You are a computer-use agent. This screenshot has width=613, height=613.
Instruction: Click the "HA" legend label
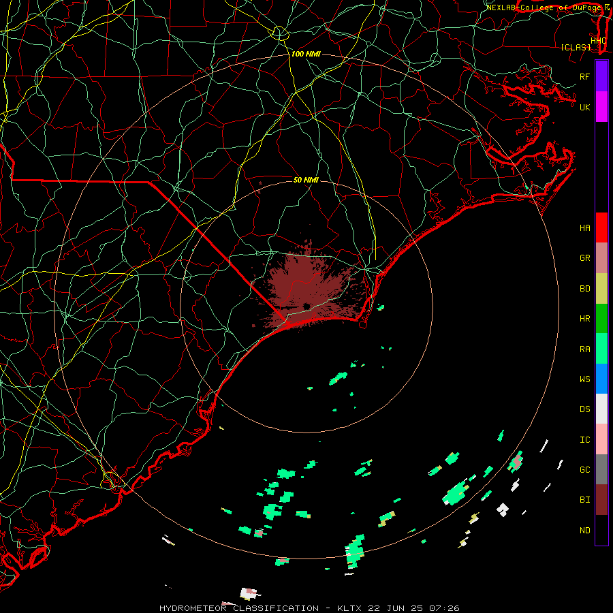pyautogui.click(x=584, y=228)
